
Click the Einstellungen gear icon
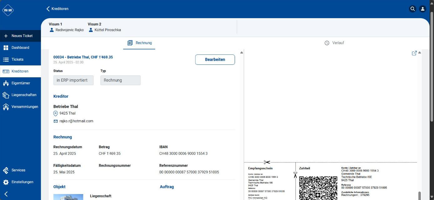click(x=6, y=182)
